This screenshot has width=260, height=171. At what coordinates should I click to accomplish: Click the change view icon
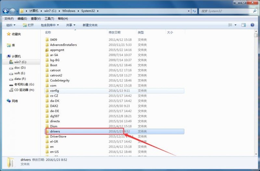pyautogui.click(x=230, y=25)
